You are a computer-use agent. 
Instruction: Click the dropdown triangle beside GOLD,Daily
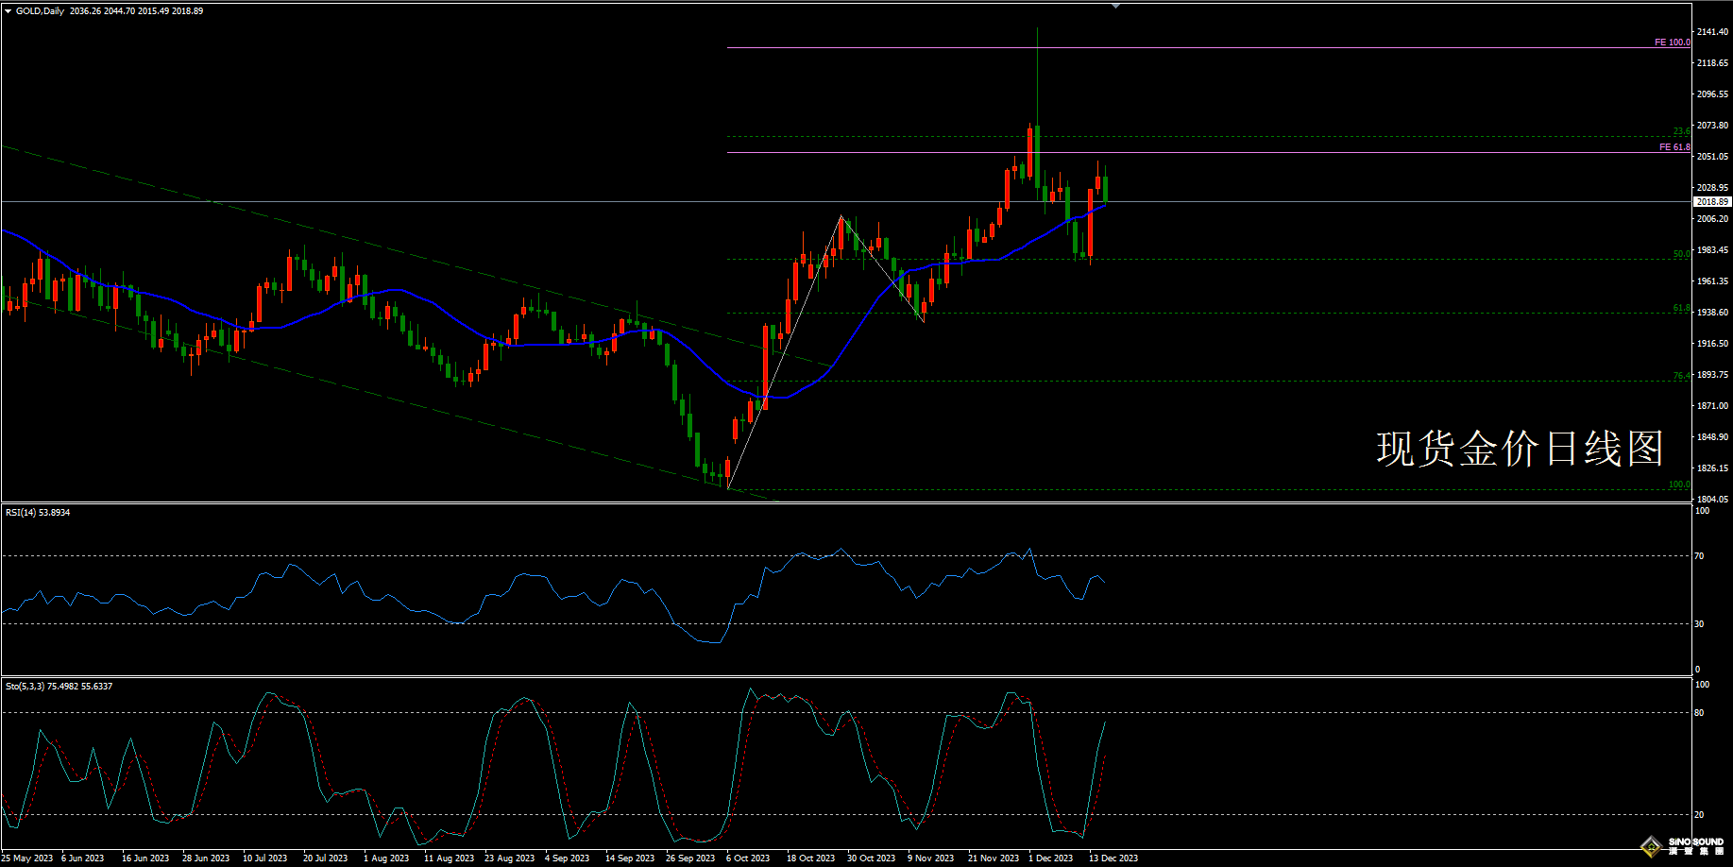point(8,11)
